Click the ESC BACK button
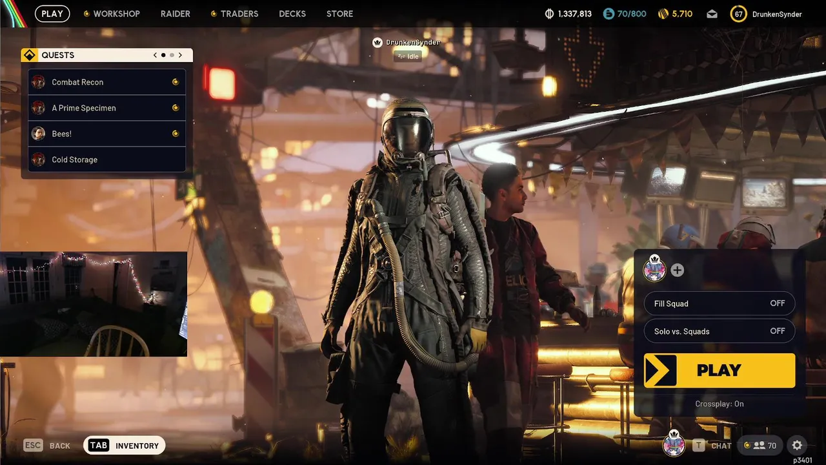826x465 pixels. click(x=46, y=446)
